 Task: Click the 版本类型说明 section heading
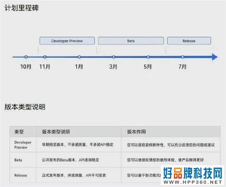point(25,107)
